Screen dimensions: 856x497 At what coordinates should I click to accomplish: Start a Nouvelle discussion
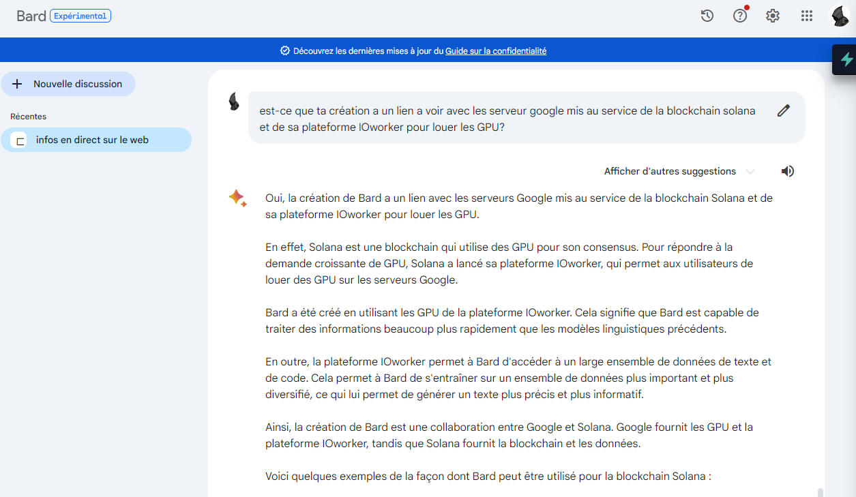pos(68,84)
